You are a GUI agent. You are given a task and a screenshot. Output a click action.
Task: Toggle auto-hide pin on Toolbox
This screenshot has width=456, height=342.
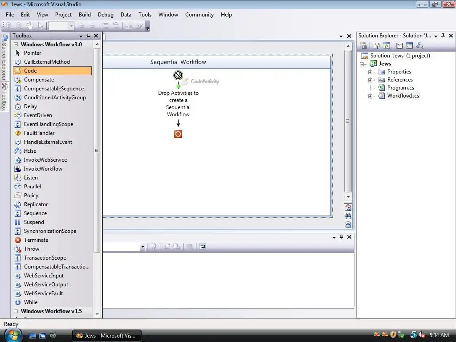point(88,36)
